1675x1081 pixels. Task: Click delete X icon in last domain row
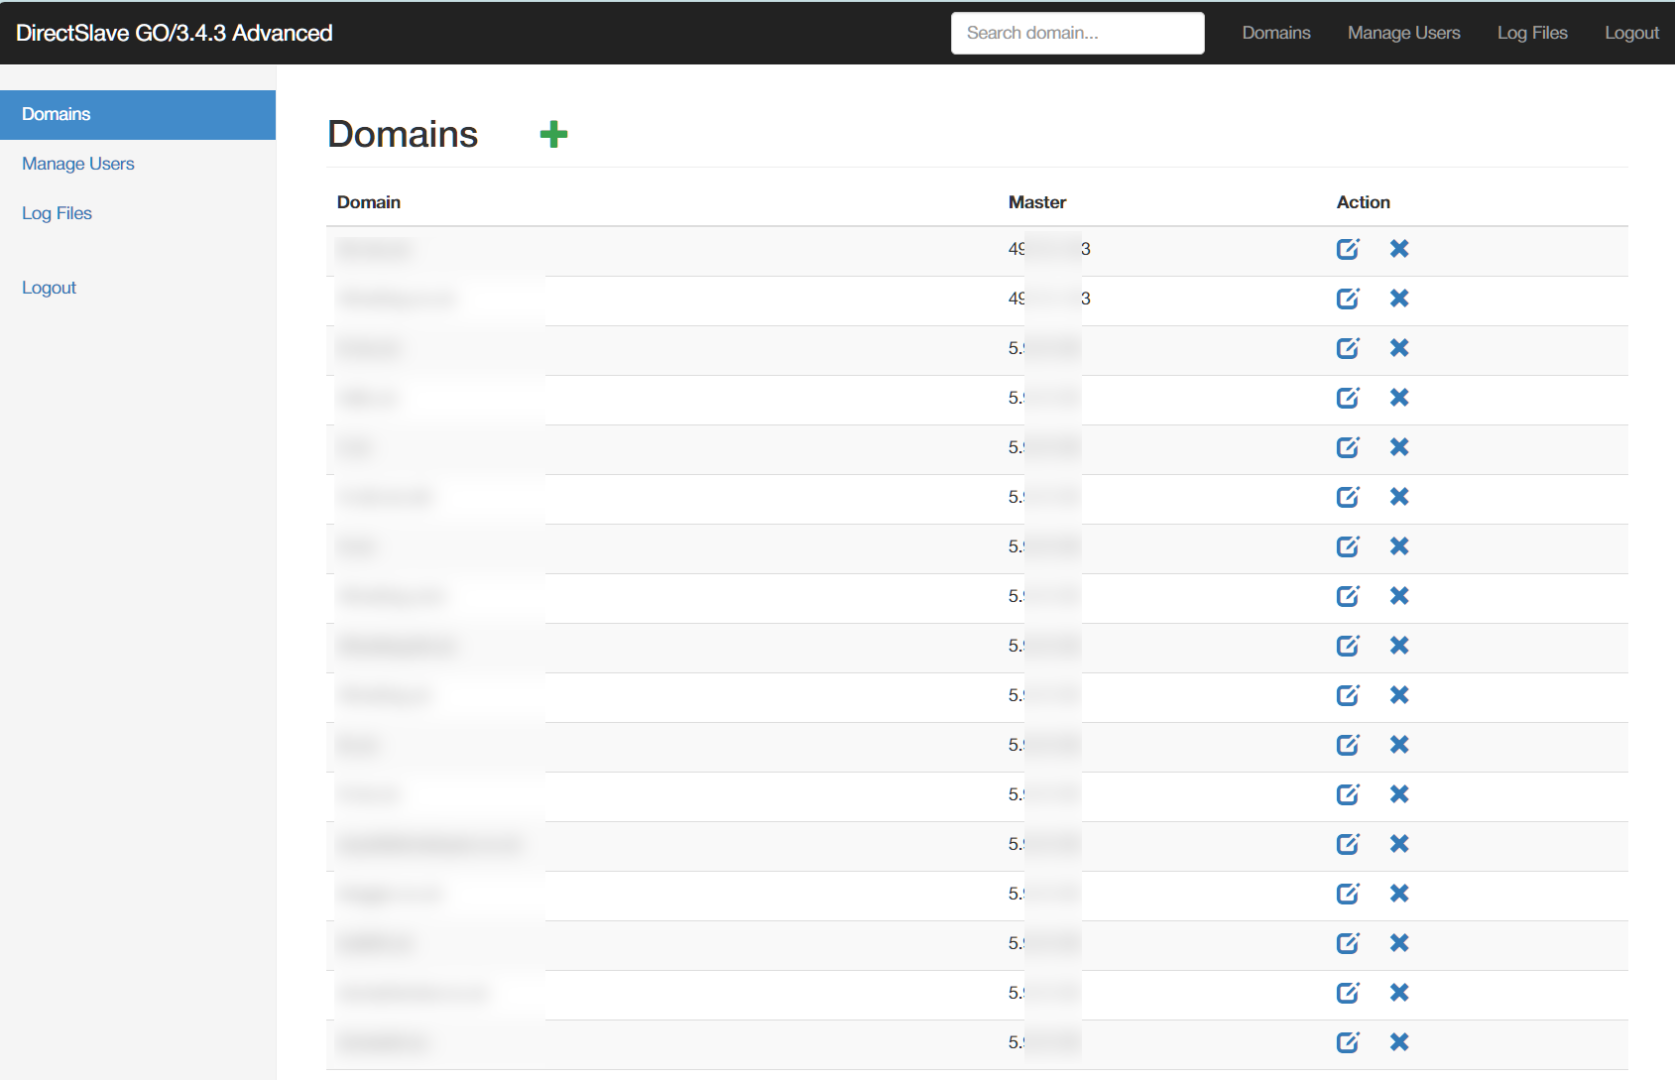[x=1398, y=1042]
